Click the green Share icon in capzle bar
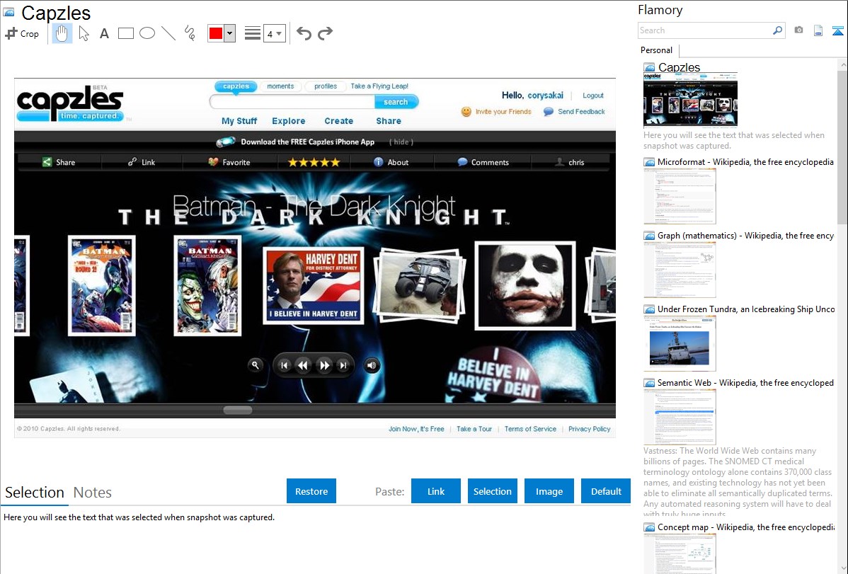Image resolution: width=848 pixels, height=574 pixels. tap(47, 162)
